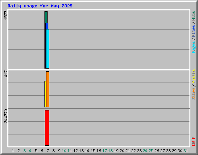Click the y-axis value 244770
This screenshot has height=155, width=198.
tap(6, 116)
